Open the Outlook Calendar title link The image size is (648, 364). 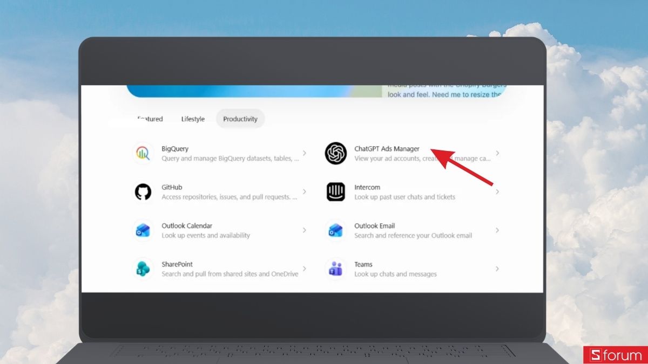pos(187,226)
